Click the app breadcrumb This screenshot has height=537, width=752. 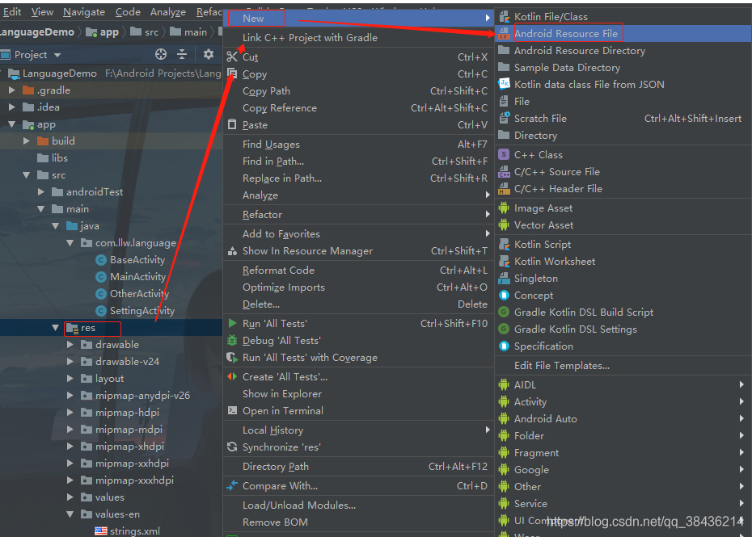(103, 32)
